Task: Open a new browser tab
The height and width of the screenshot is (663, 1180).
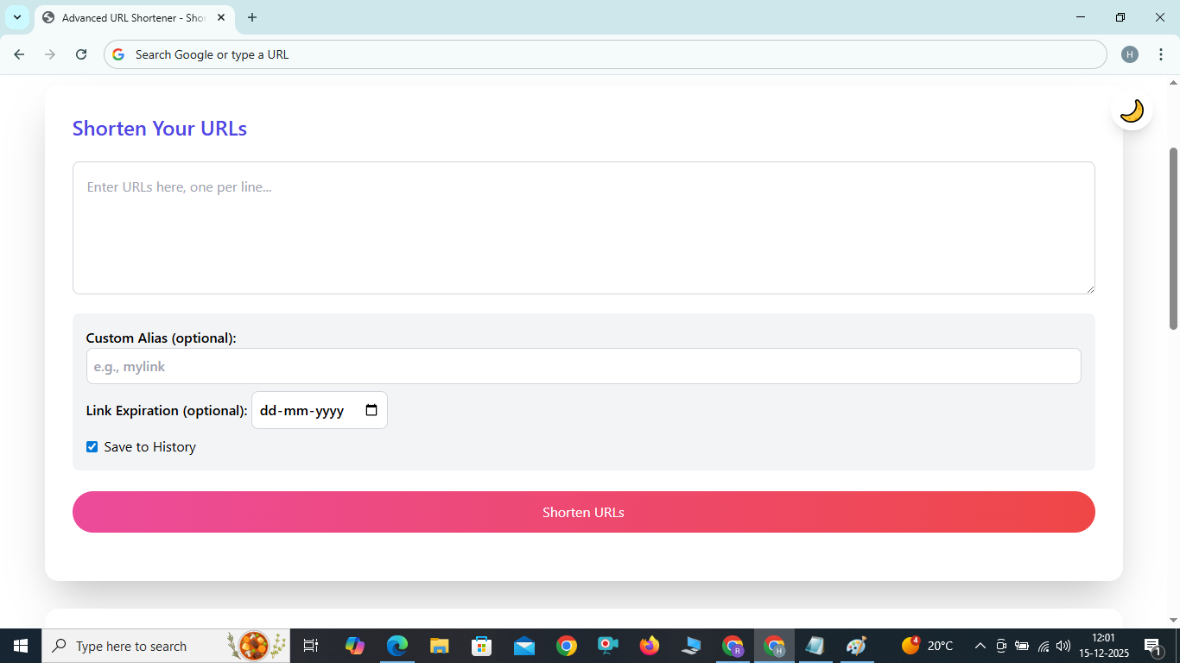Action: pyautogui.click(x=251, y=17)
